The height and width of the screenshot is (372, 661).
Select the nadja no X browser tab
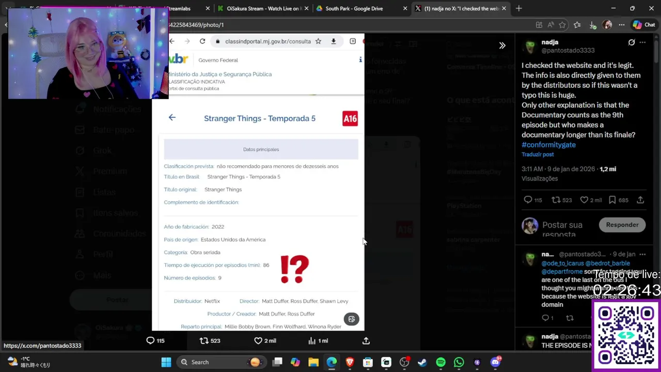tap(460, 8)
